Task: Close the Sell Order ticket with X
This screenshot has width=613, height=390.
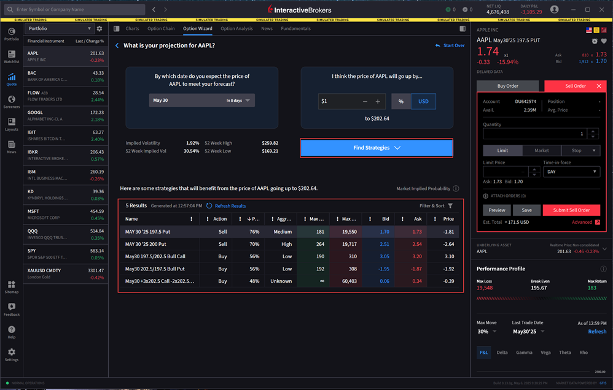Action: point(599,86)
